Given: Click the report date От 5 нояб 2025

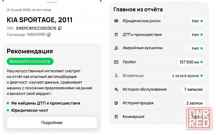Looking at the screenshot, I should [29, 10].
